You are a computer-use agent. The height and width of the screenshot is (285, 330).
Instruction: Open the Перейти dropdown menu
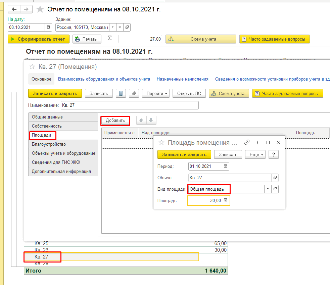[156, 93]
